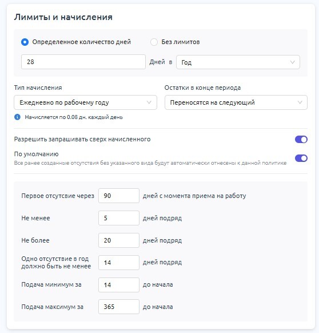This screenshot has width=319, height=333.
Task: Select 'Определенное количество дней' radio button
Action: pos(25,42)
